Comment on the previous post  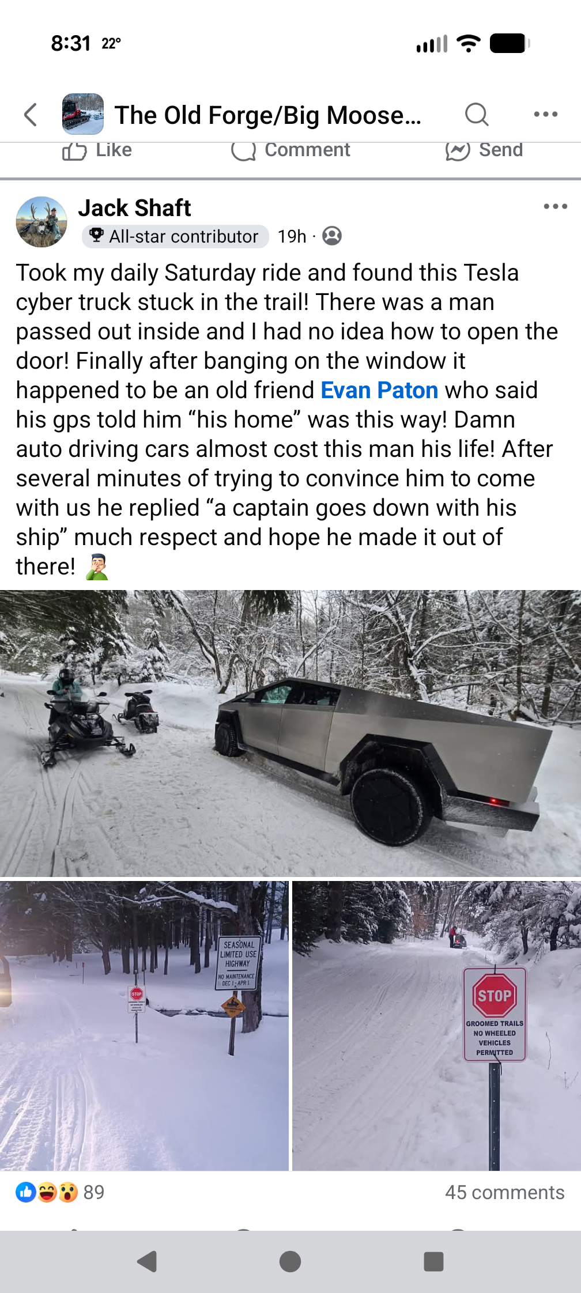(290, 150)
